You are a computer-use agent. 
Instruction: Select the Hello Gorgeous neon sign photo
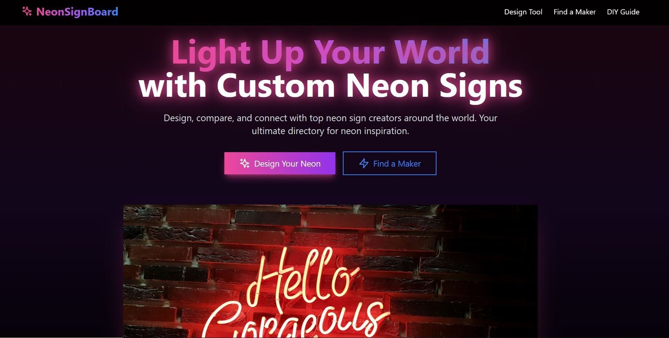pos(330,271)
